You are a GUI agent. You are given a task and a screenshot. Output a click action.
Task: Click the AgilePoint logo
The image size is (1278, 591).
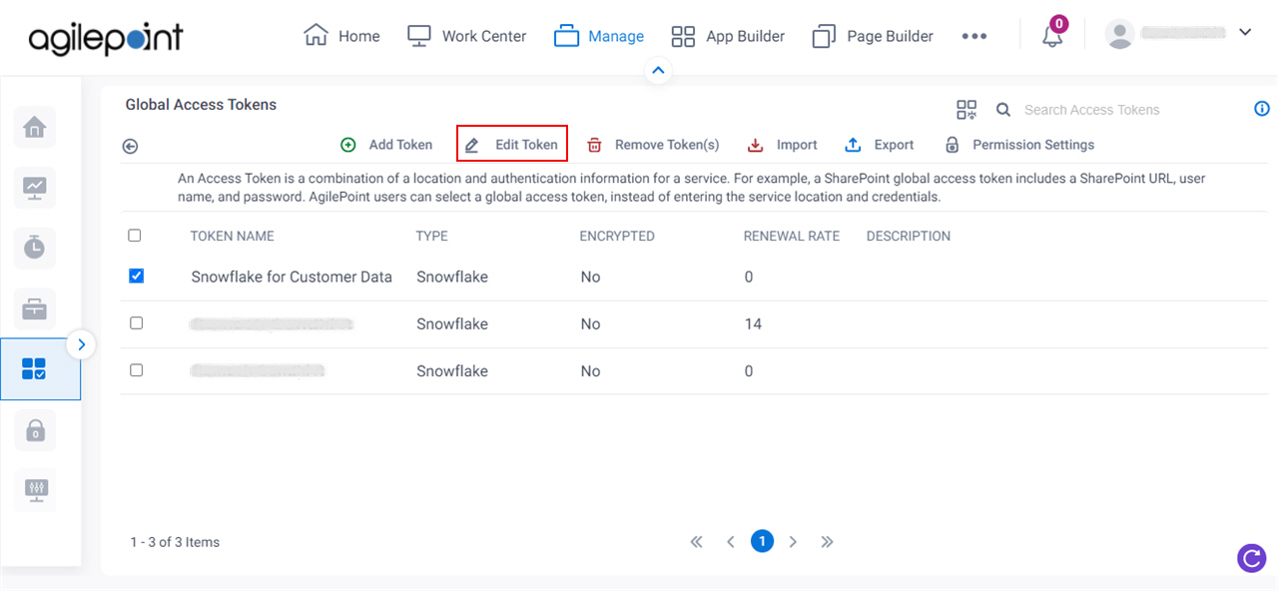pyautogui.click(x=106, y=37)
